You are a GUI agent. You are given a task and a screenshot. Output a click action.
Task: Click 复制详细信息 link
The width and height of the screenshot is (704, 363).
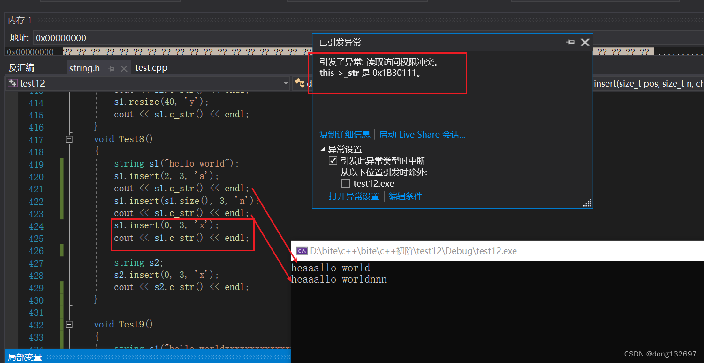click(345, 135)
